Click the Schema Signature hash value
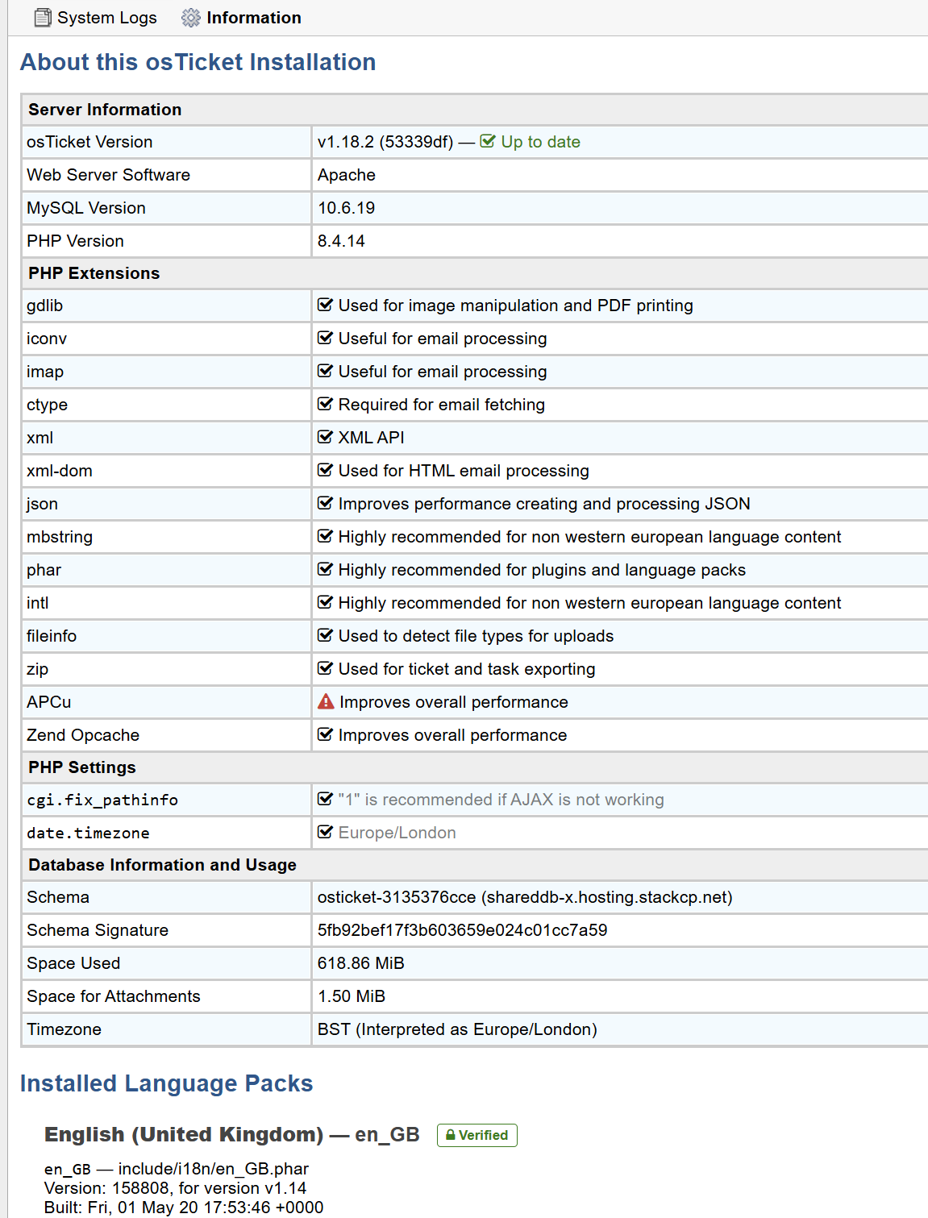The width and height of the screenshot is (928, 1218). (462, 930)
